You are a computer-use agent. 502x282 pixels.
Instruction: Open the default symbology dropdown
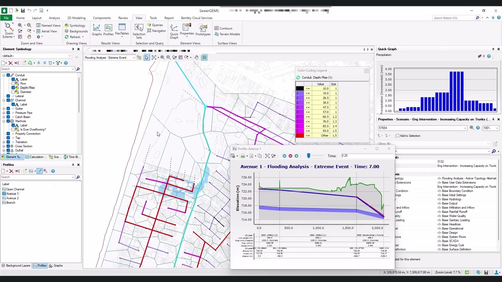70,56
